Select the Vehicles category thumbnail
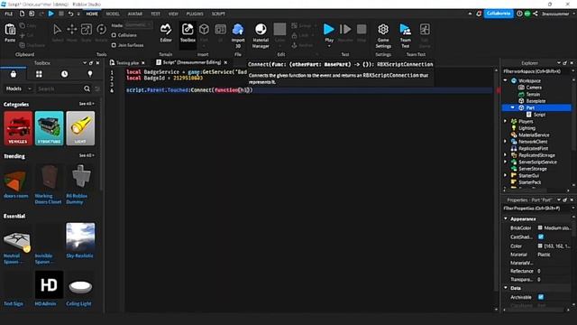 click(x=18, y=128)
